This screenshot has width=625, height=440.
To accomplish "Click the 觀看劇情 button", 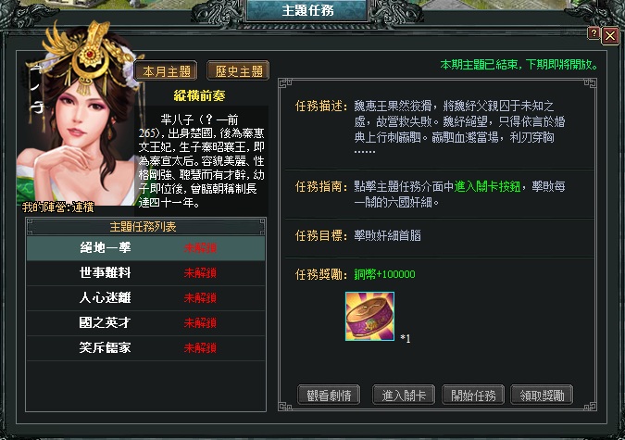I will (x=329, y=395).
